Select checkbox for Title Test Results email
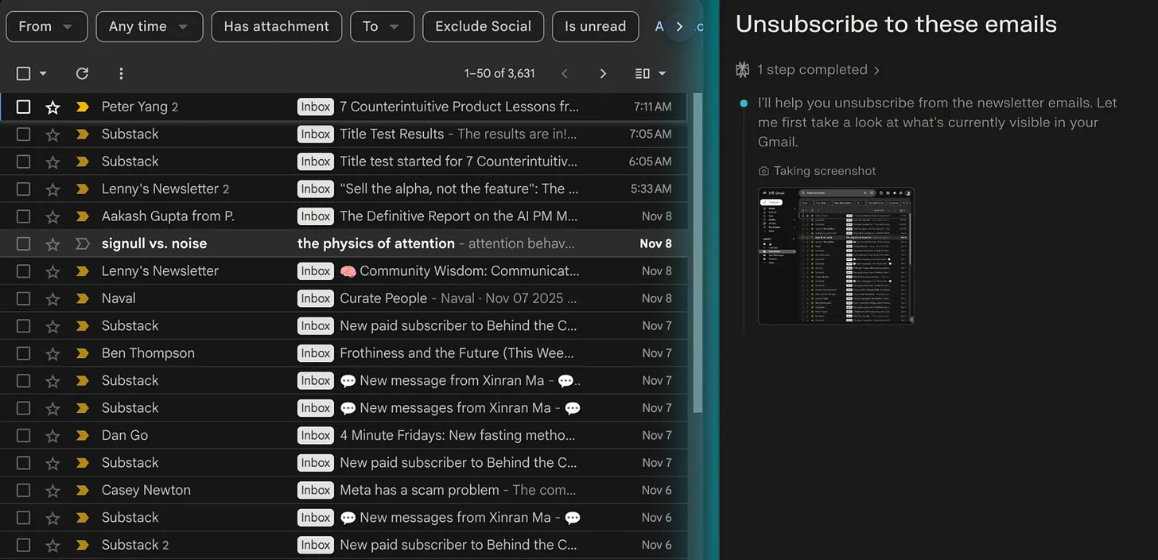The height and width of the screenshot is (560, 1158). click(24, 134)
